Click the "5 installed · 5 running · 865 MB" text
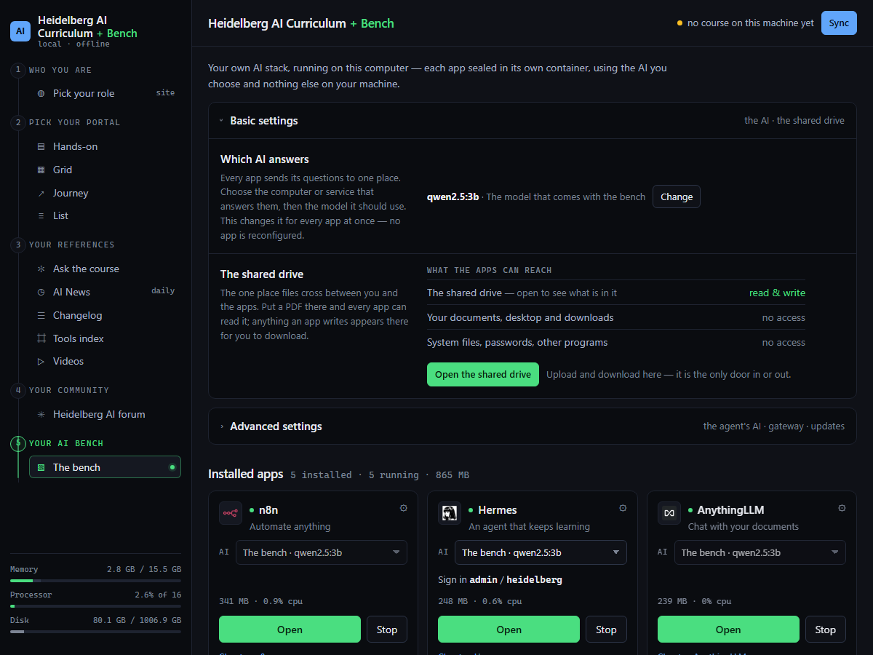The width and height of the screenshot is (873, 655). (x=380, y=475)
